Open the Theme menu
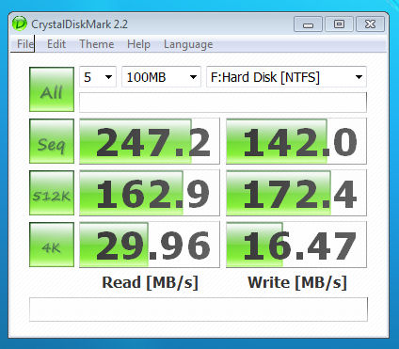This screenshot has width=399, height=349. (x=97, y=44)
